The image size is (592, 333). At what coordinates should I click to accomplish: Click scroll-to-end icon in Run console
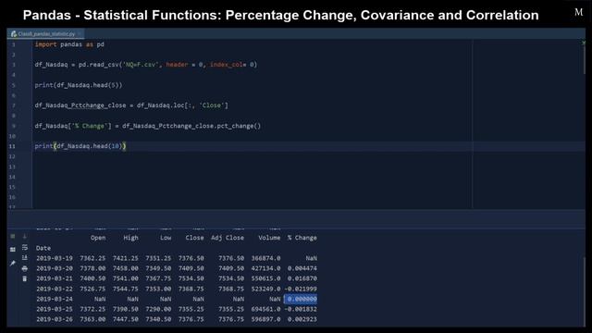(25, 257)
